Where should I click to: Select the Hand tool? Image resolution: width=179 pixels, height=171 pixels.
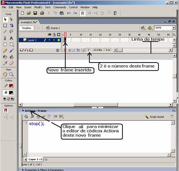tap(5, 74)
